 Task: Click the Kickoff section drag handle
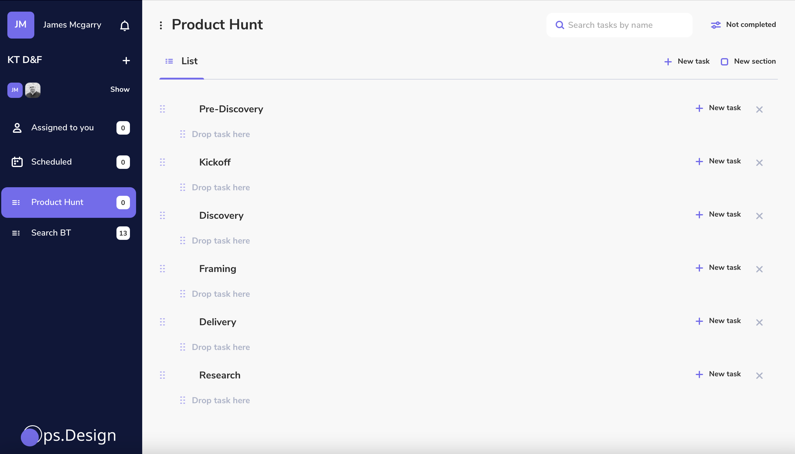click(162, 162)
